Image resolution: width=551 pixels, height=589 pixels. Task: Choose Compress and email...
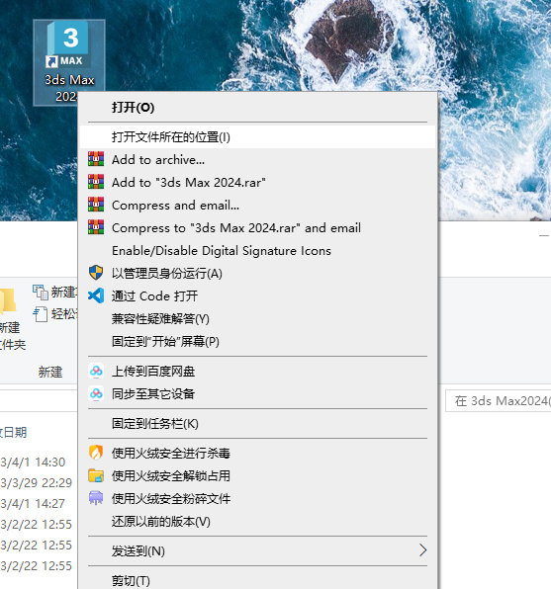coord(257,206)
